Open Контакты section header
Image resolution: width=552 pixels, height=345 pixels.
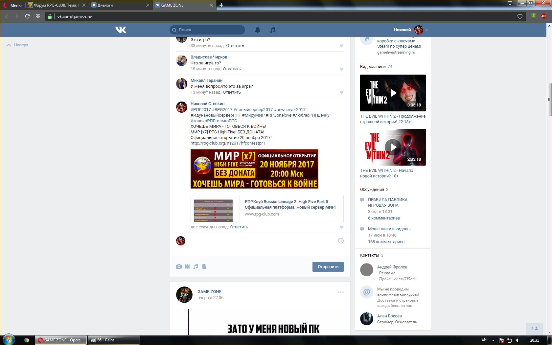tap(370, 255)
